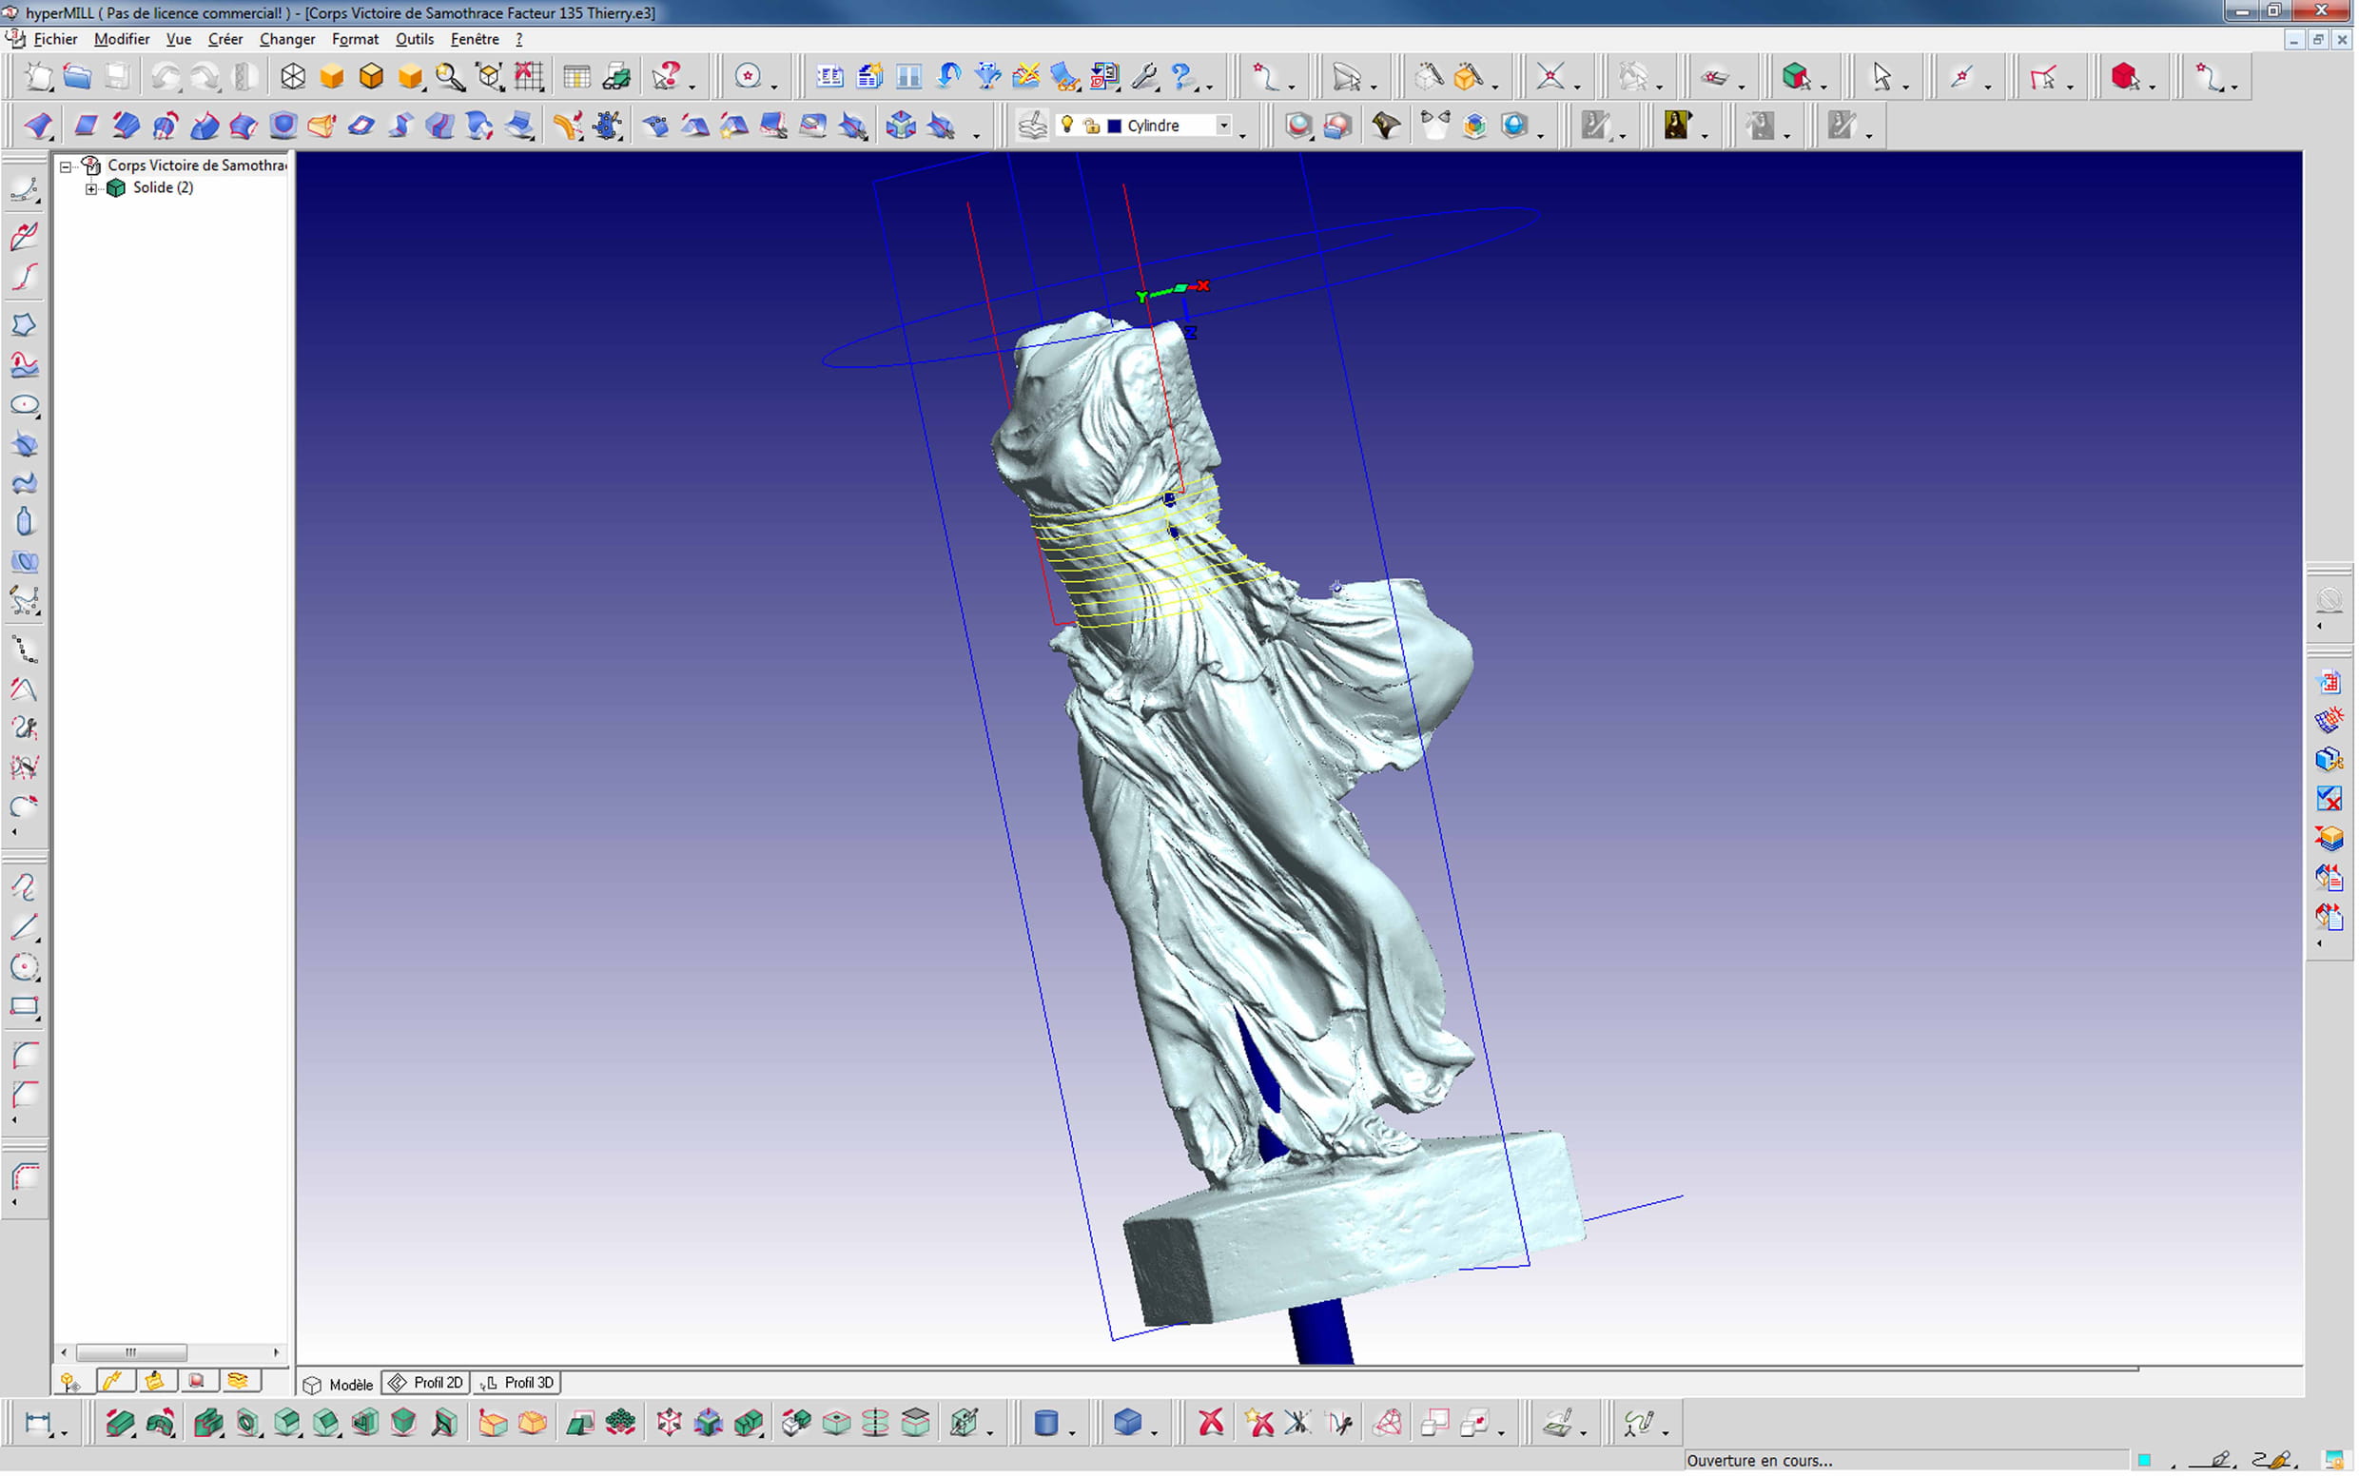The width and height of the screenshot is (2359, 1476).
Task: Click the revolved surface tool icon
Action: (165, 126)
